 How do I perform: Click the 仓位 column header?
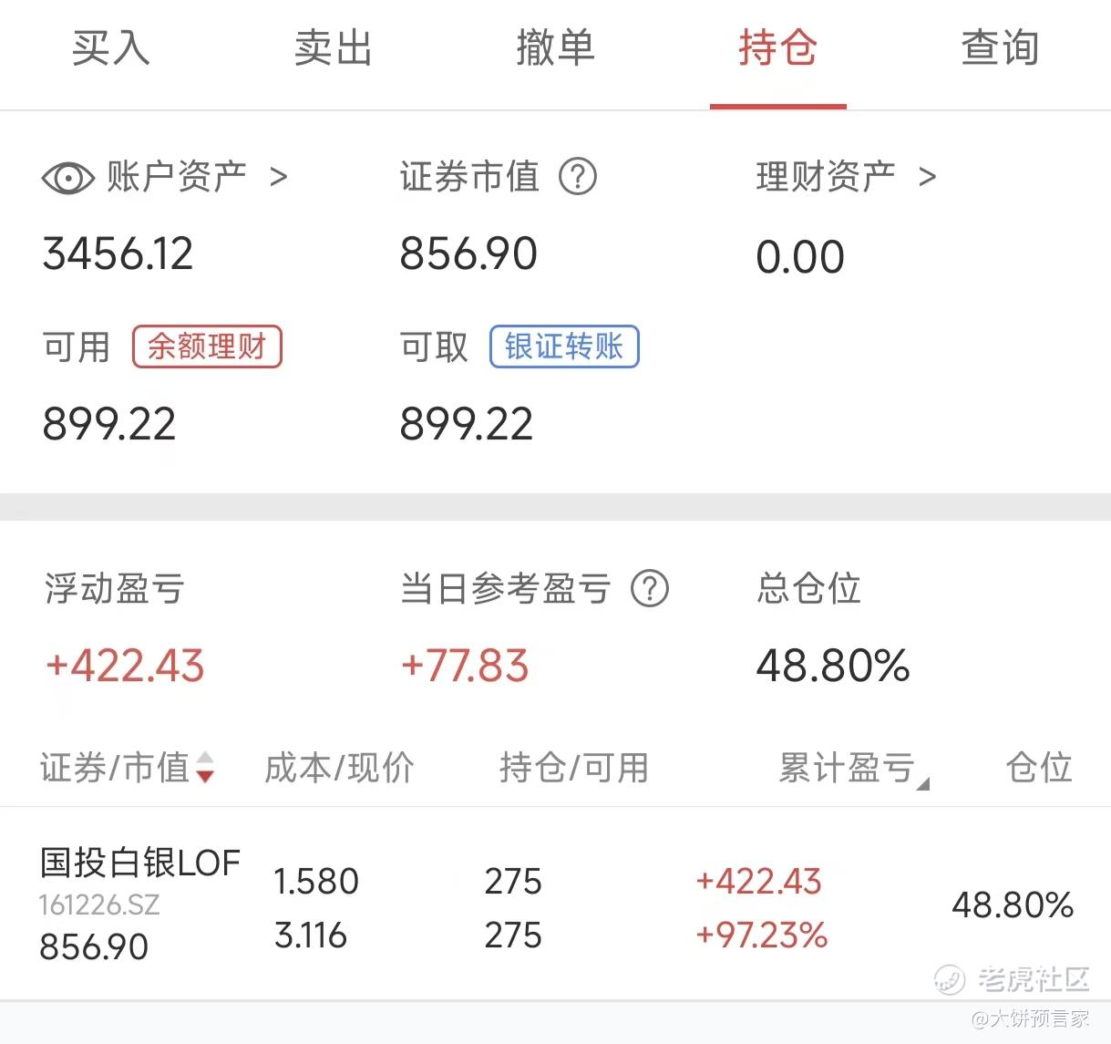1038,768
